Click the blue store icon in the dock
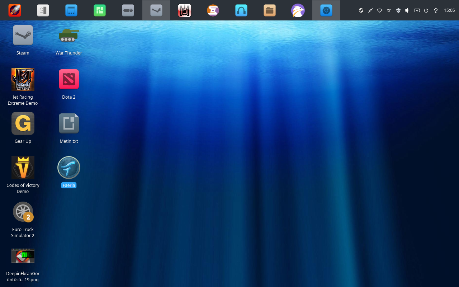Screen dimensions: 459x287 tap(71, 10)
